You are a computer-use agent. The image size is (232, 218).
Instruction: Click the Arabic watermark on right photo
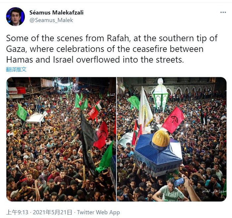[x=214, y=191]
